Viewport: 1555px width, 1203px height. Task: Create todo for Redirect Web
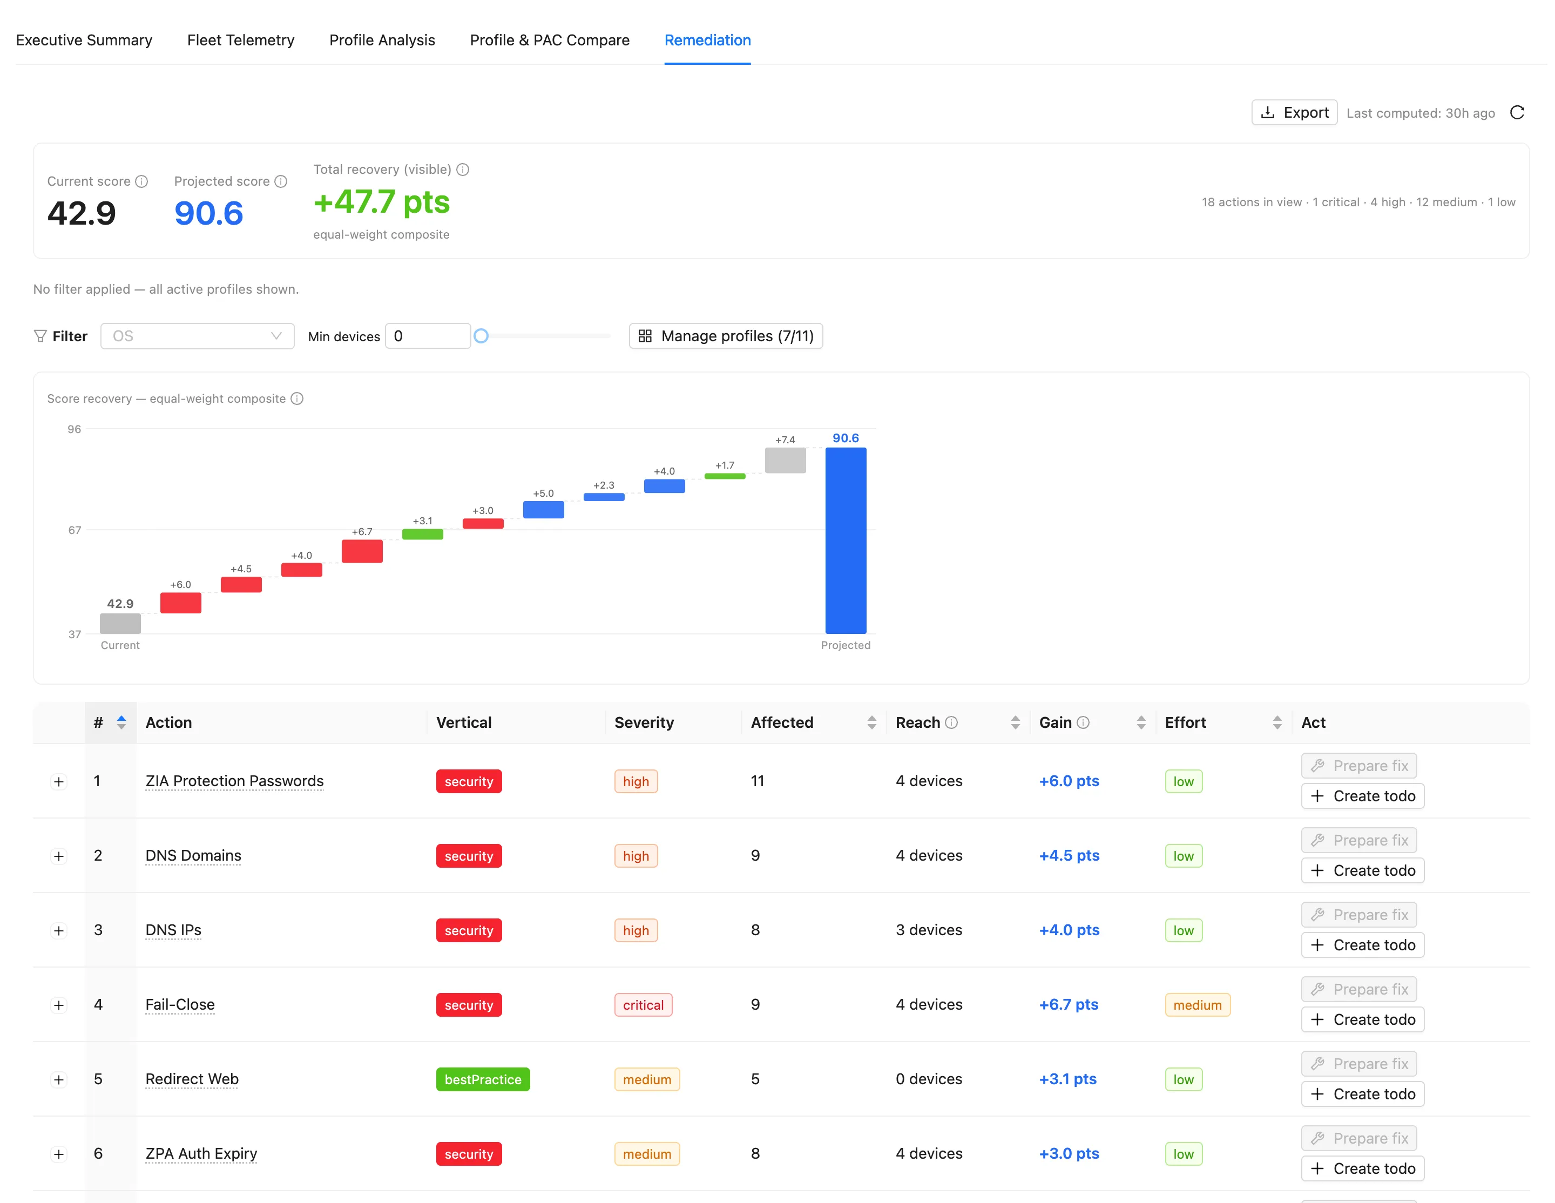(x=1363, y=1094)
